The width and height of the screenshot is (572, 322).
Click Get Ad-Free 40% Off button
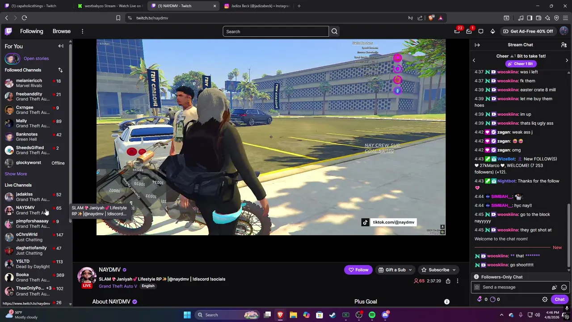(528, 31)
